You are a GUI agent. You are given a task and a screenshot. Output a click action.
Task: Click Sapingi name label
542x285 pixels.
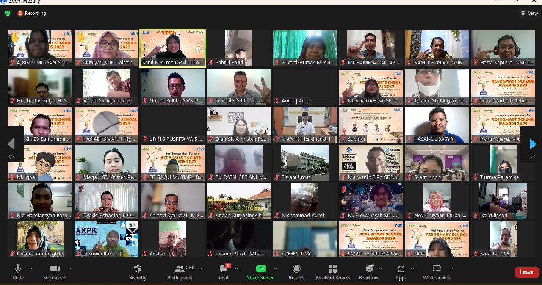[356, 139]
